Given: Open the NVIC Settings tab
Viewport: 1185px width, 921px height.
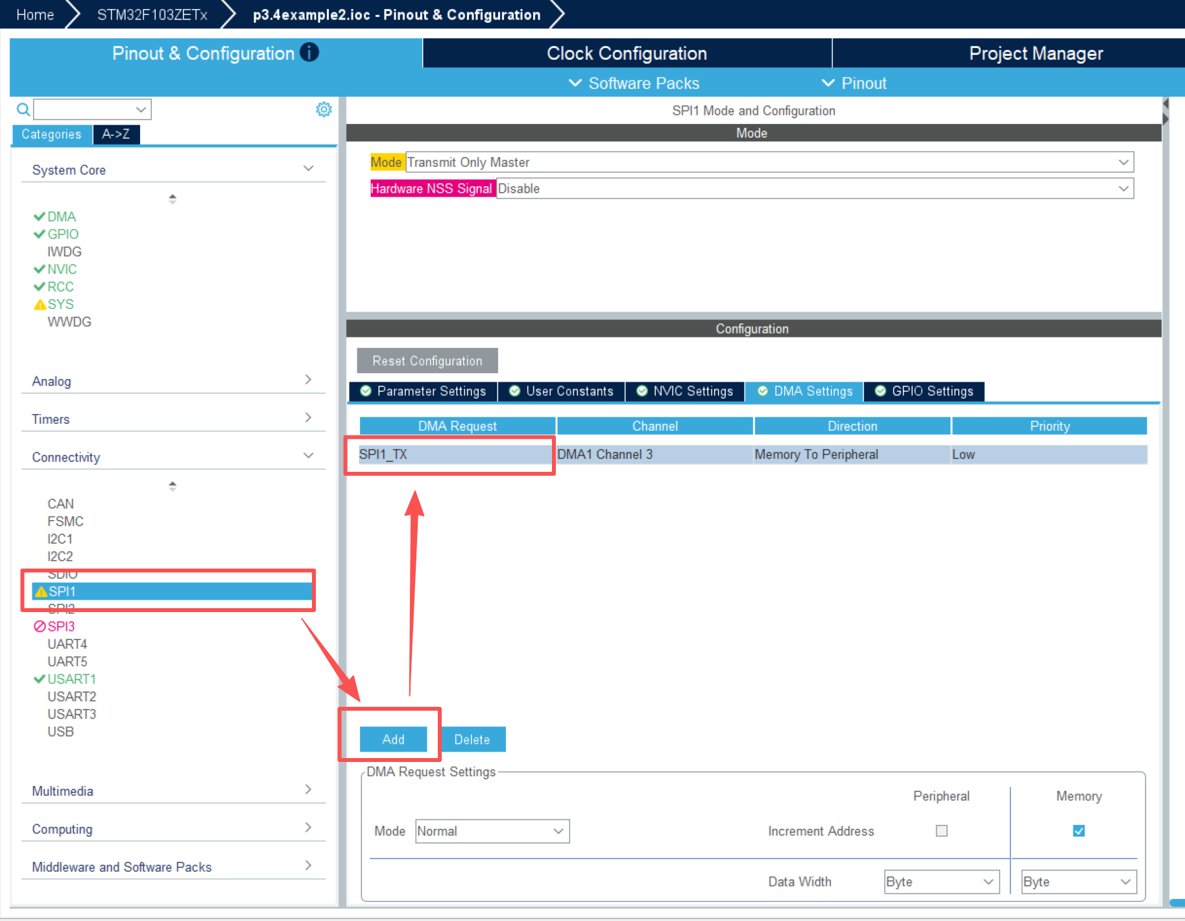Looking at the screenshot, I should [686, 391].
